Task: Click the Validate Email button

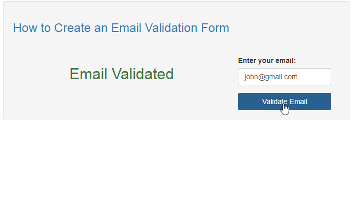Action: click(284, 102)
